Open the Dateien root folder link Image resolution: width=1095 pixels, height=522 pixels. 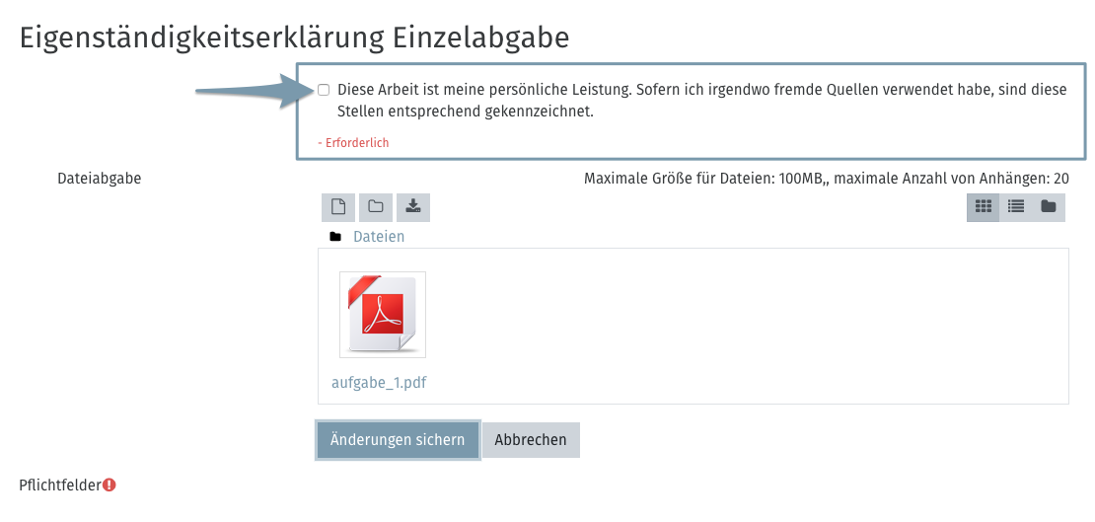pos(379,237)
